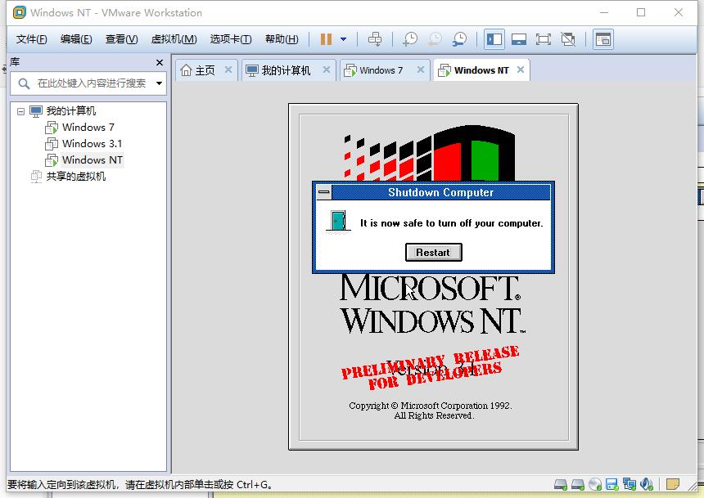
Task: Click the Windows NT splash screen image
Action: point(433,277)
